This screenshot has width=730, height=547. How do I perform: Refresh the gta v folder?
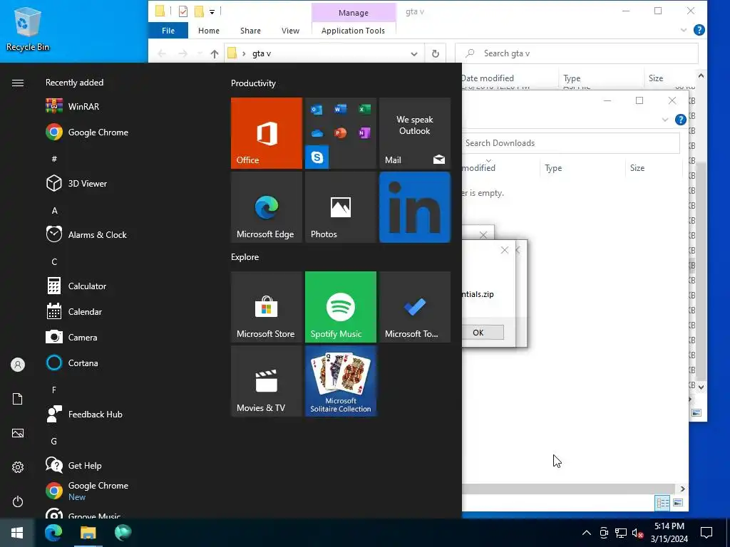point(436,53)
